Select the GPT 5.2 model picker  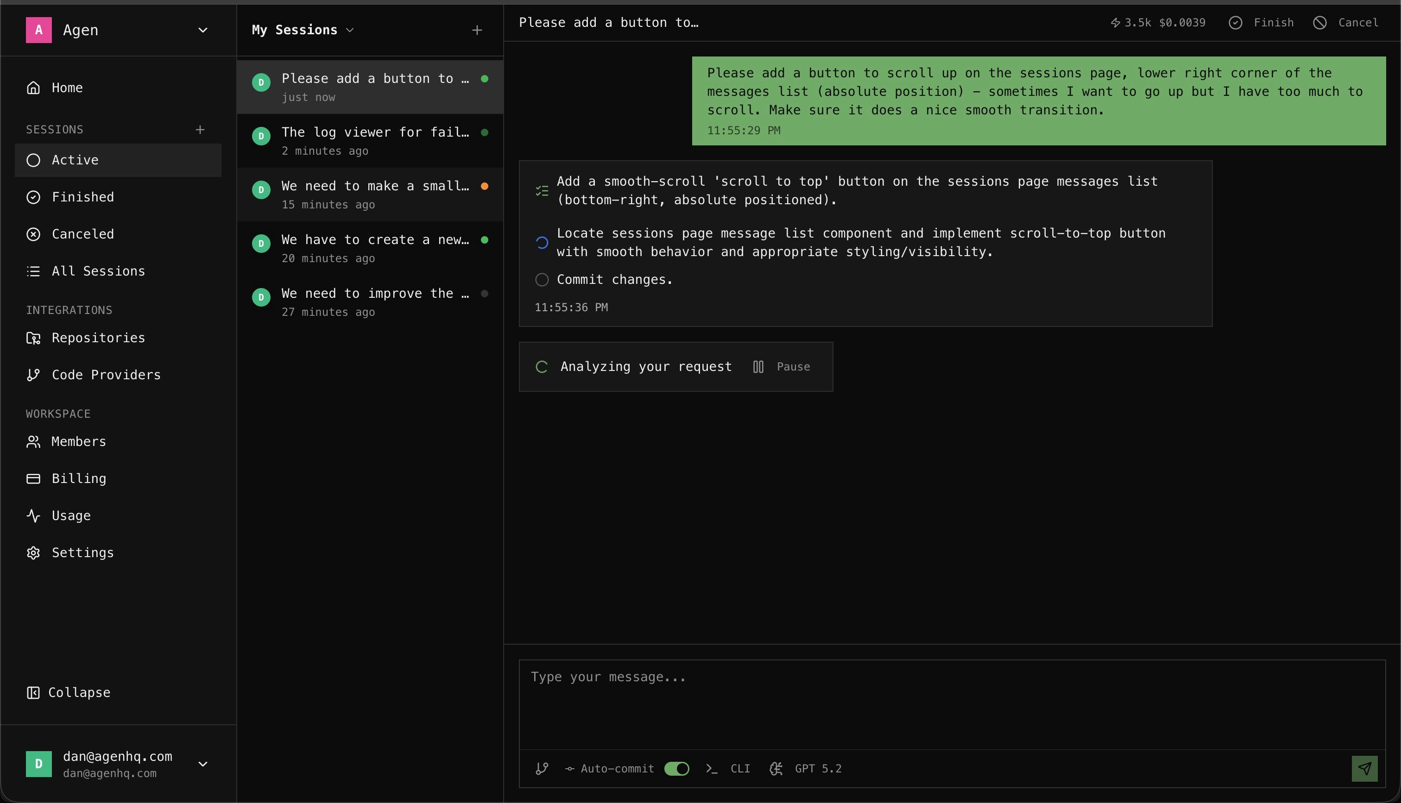click(806, 768)
